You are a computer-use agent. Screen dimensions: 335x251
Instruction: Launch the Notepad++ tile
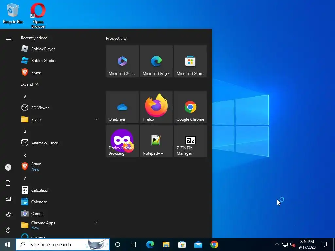pos(156,141)
